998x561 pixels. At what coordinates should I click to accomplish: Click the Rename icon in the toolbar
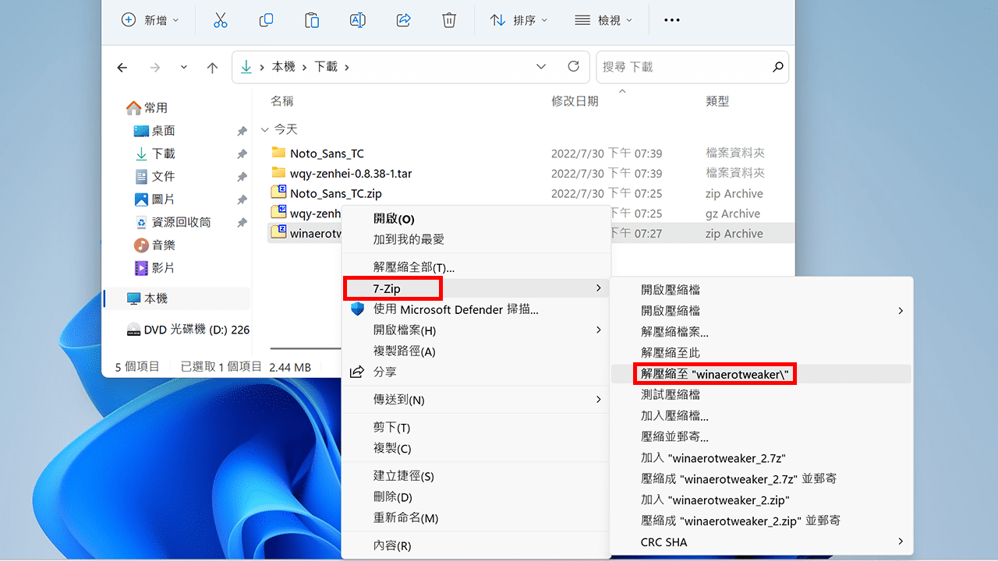pyautogui.click(x=357, y=20)
